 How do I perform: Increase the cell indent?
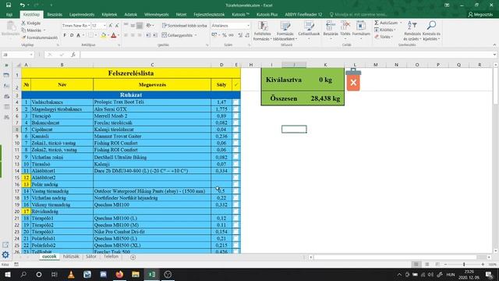tap(155, 35)
